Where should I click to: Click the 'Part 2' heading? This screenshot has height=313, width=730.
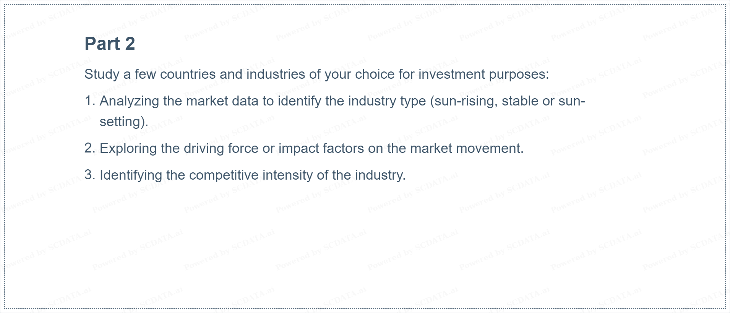110,44
